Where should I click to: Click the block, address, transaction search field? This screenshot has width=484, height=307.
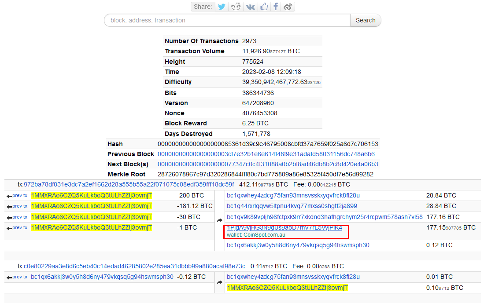click(227, 20)
